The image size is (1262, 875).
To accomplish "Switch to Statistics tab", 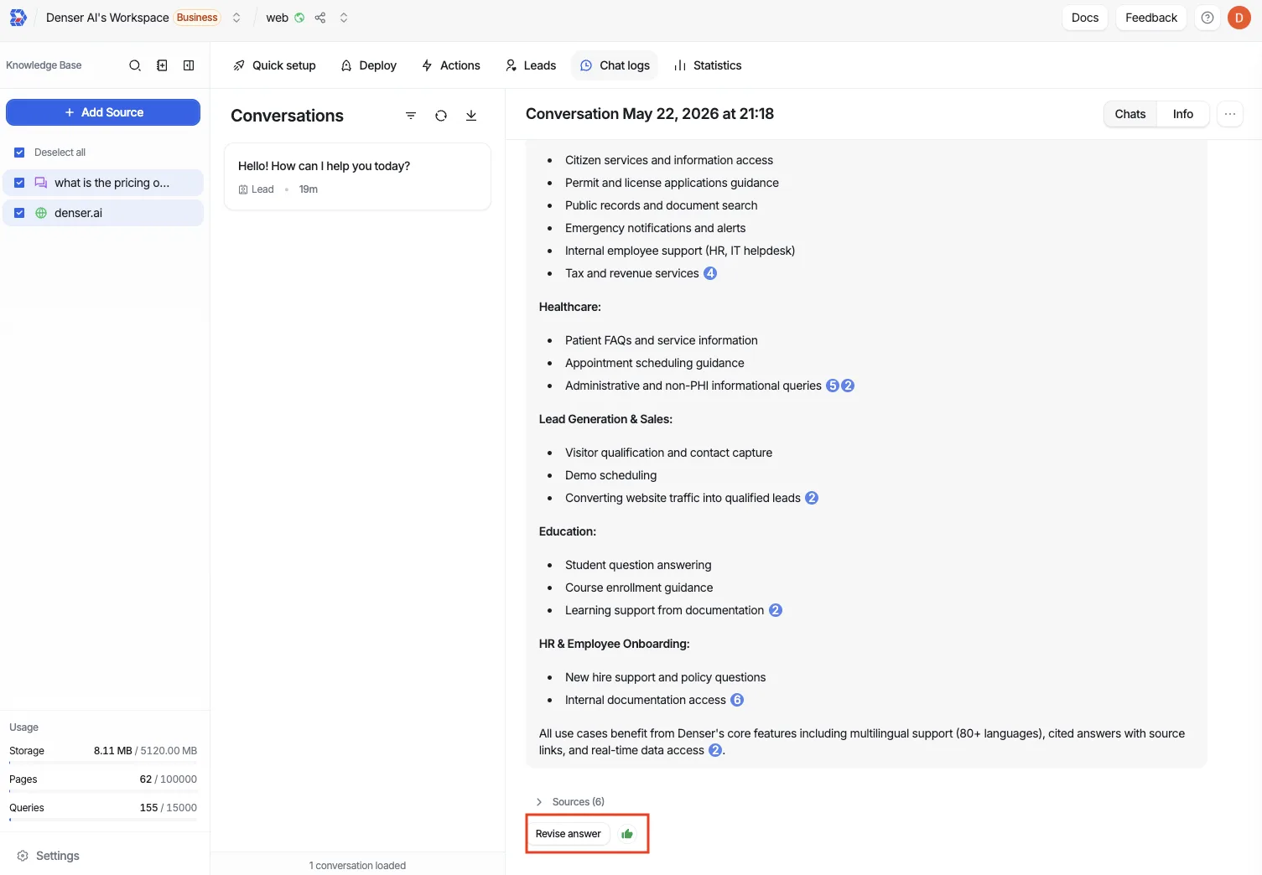I will (x=708, y=65).
